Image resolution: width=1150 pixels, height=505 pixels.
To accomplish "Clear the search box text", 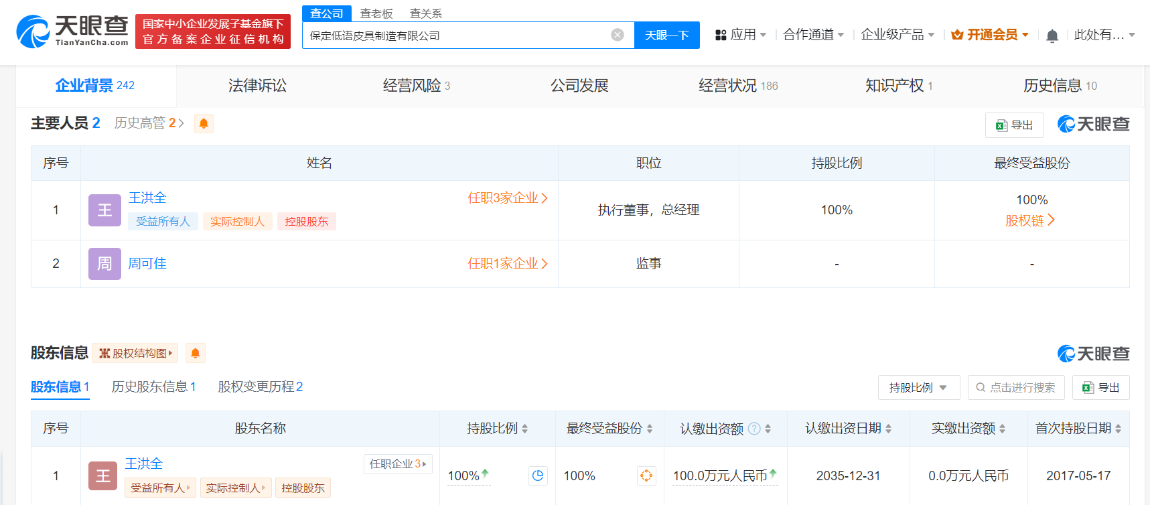I will tap(618, 35).
